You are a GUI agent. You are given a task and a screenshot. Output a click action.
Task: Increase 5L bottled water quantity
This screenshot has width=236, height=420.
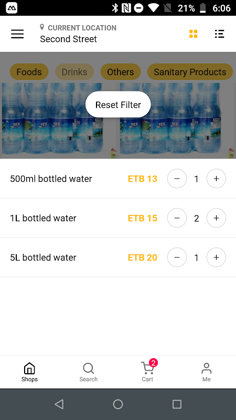point(216,257)
